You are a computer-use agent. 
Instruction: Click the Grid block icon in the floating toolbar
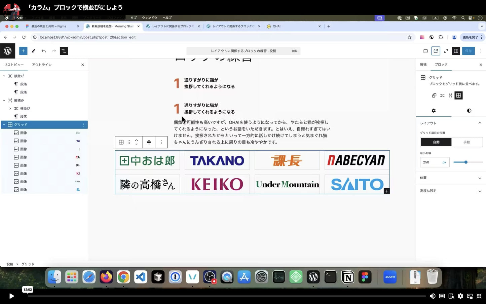[x=121, y=142]
